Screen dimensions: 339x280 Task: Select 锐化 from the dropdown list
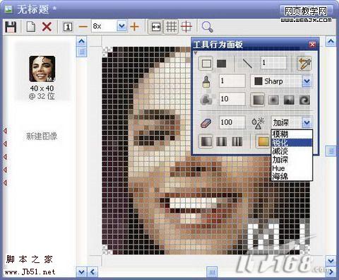click(292, 143)
